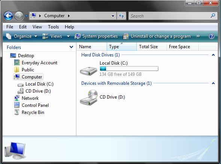The height and width of the screenshot is (164, 221).
Task: Show hidden toolbar commands via double chevron
Action: 198,36
